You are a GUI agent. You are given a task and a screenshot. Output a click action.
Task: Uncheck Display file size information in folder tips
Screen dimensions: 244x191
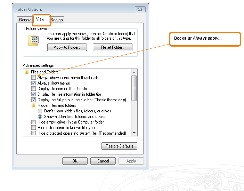[34, 94]
